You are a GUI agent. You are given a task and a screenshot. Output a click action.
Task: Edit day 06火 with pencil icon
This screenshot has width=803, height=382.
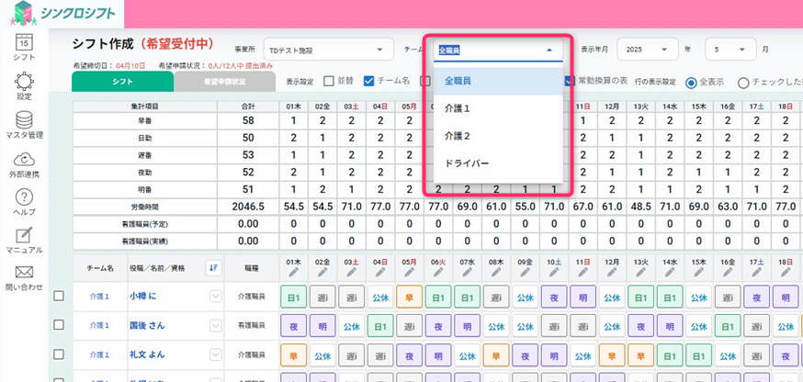438,272
